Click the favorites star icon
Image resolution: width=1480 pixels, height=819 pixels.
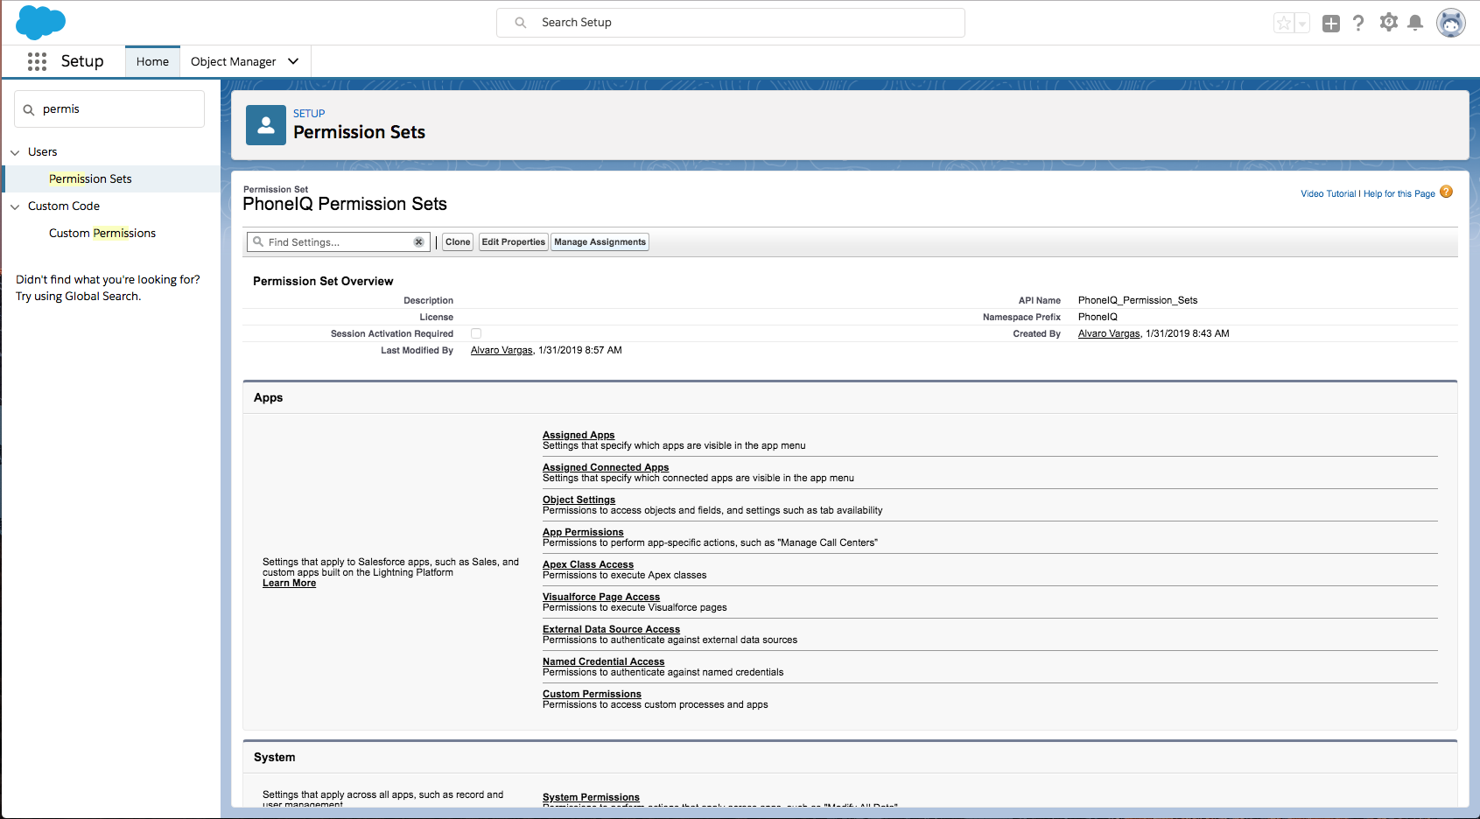click(1283, 24)
